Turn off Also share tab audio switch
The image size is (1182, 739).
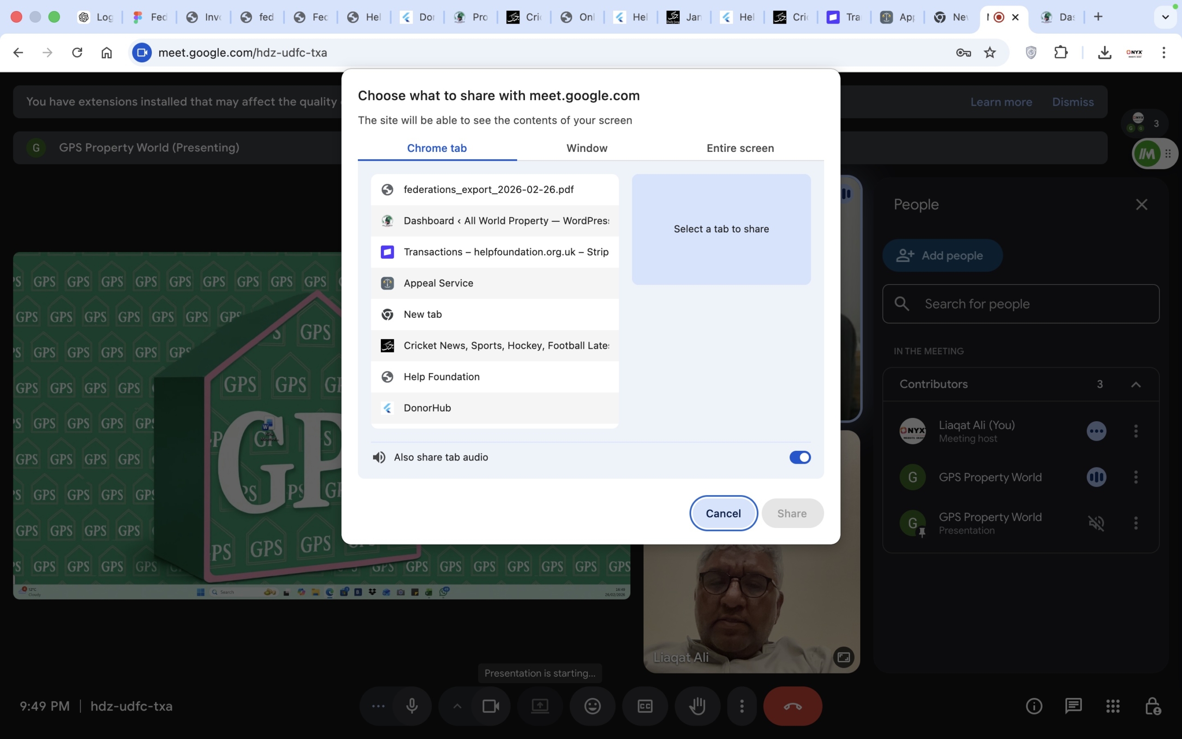tap(800, 457)
